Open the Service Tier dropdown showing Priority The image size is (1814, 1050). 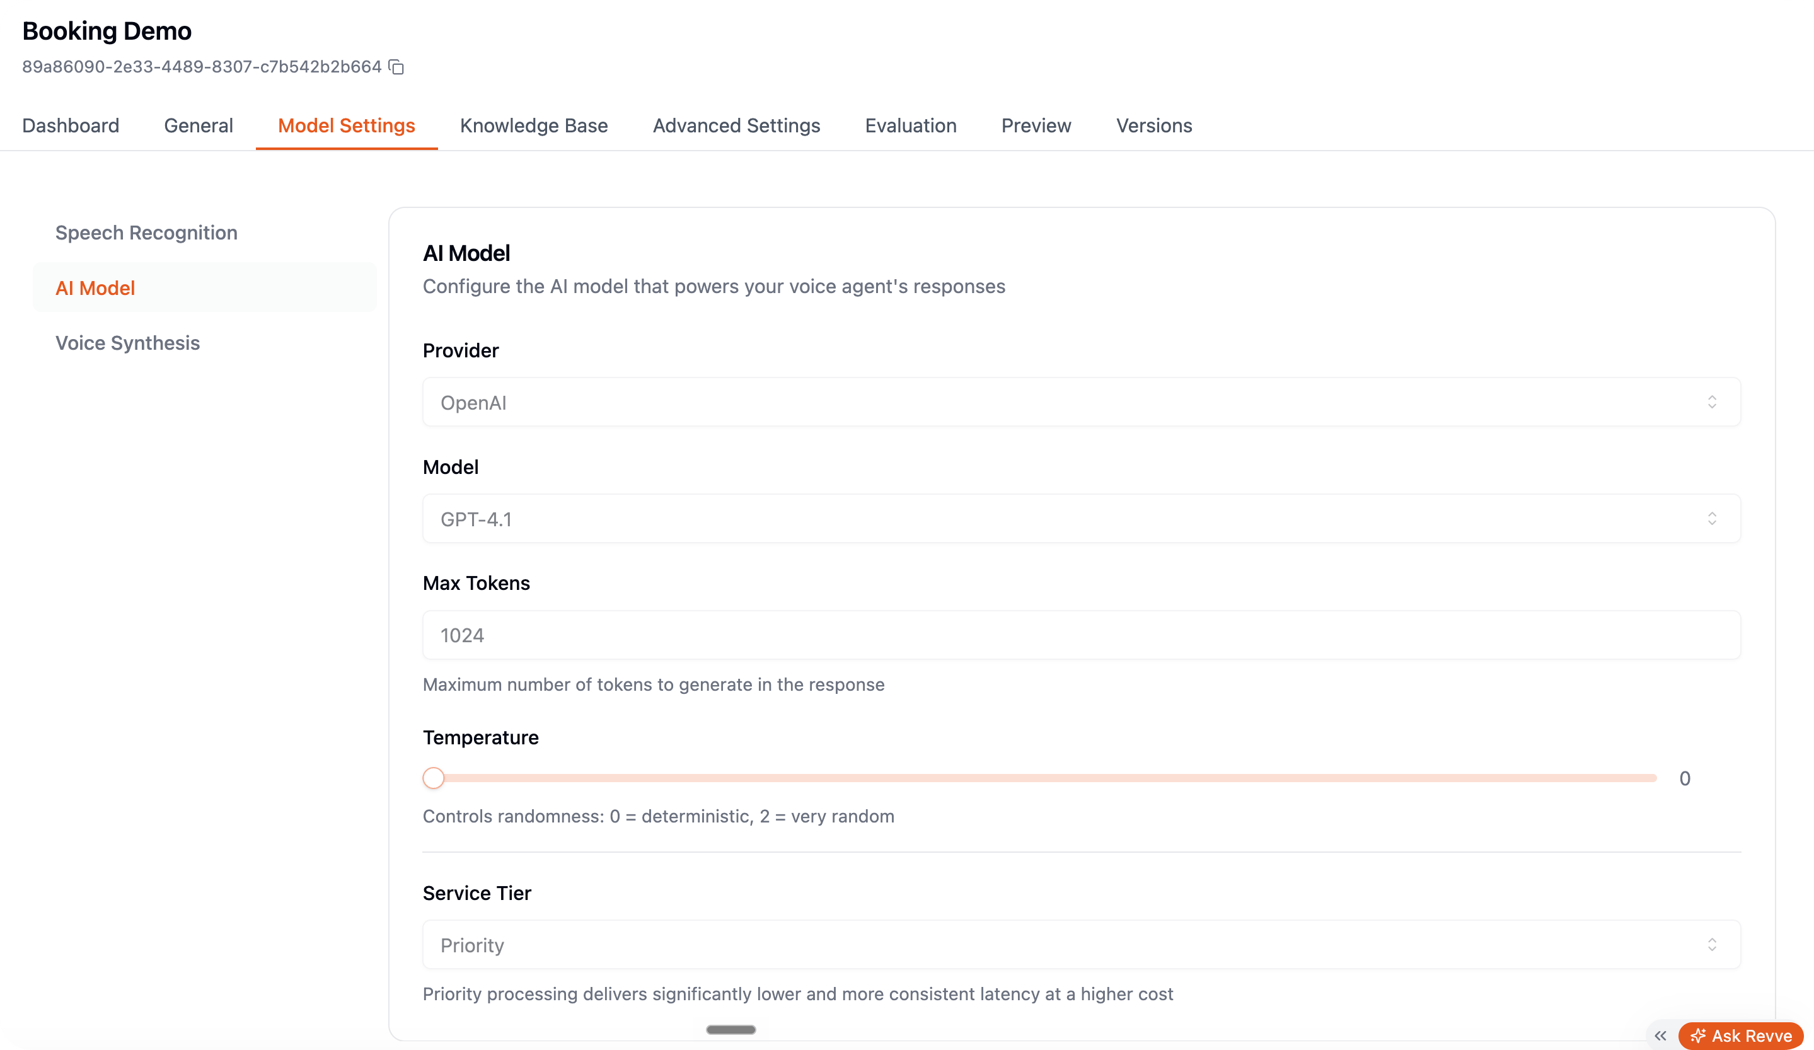pyautogui.click(x=1081, y=945)
